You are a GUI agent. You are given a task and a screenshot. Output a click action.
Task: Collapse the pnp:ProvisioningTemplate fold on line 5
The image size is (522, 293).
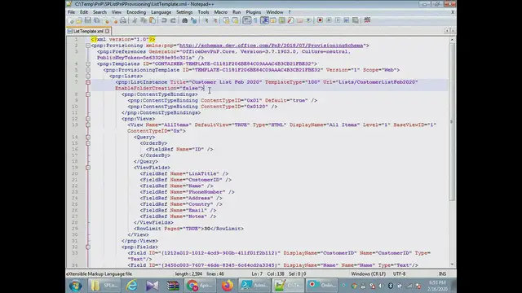tap(88, 70)
